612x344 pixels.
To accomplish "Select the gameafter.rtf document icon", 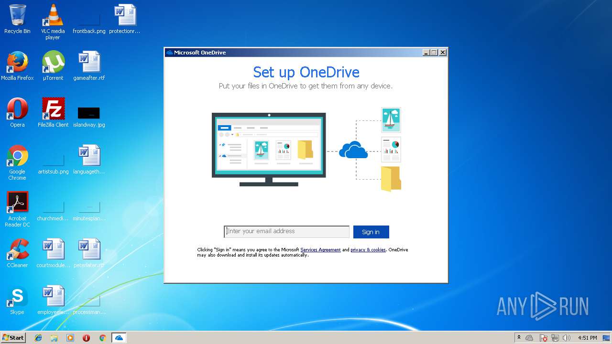I will (89, 66).
